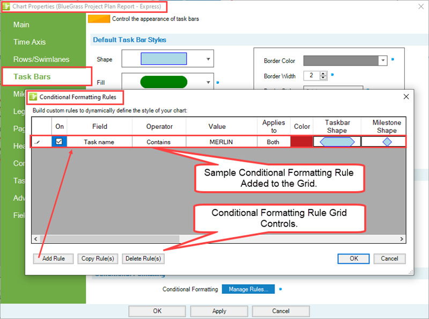
Task: Click the horizontal scrollbar below the rules grid
Action: point(107,238)
